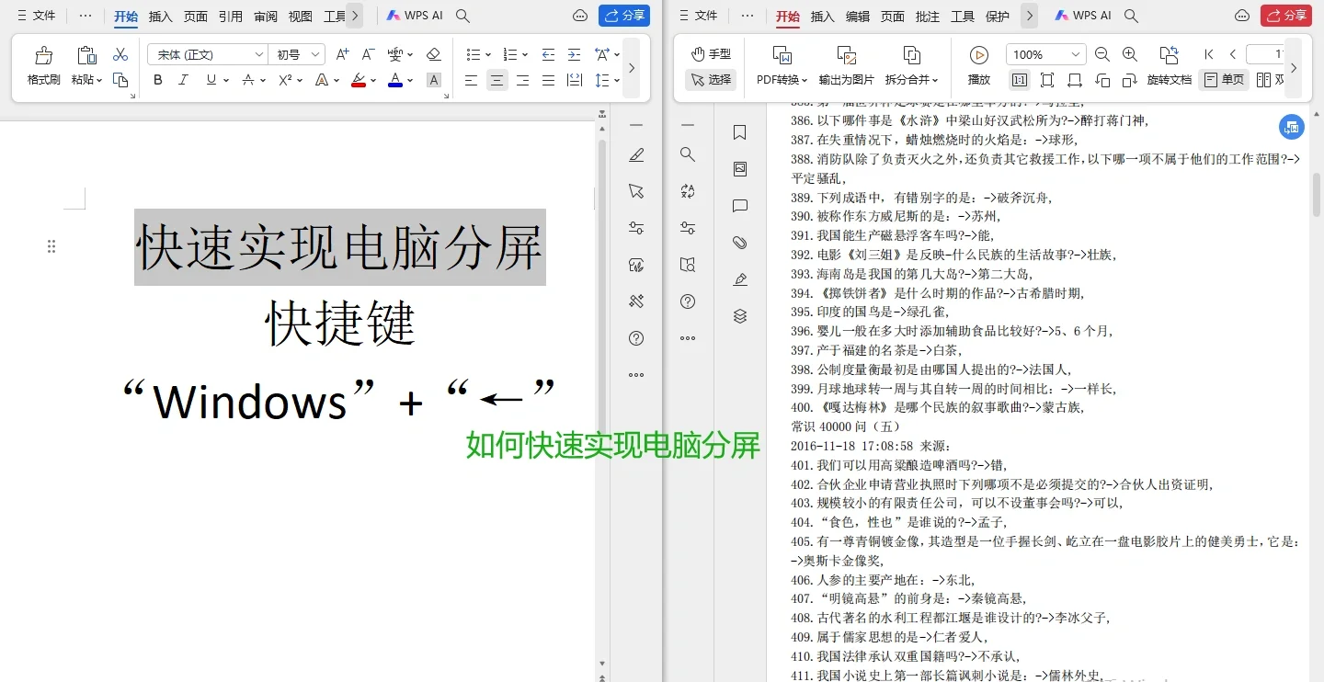Zoom out with the minus magnifier in PDF toolbar
Screen dimensions: 1324x682
coord(1102,54)
